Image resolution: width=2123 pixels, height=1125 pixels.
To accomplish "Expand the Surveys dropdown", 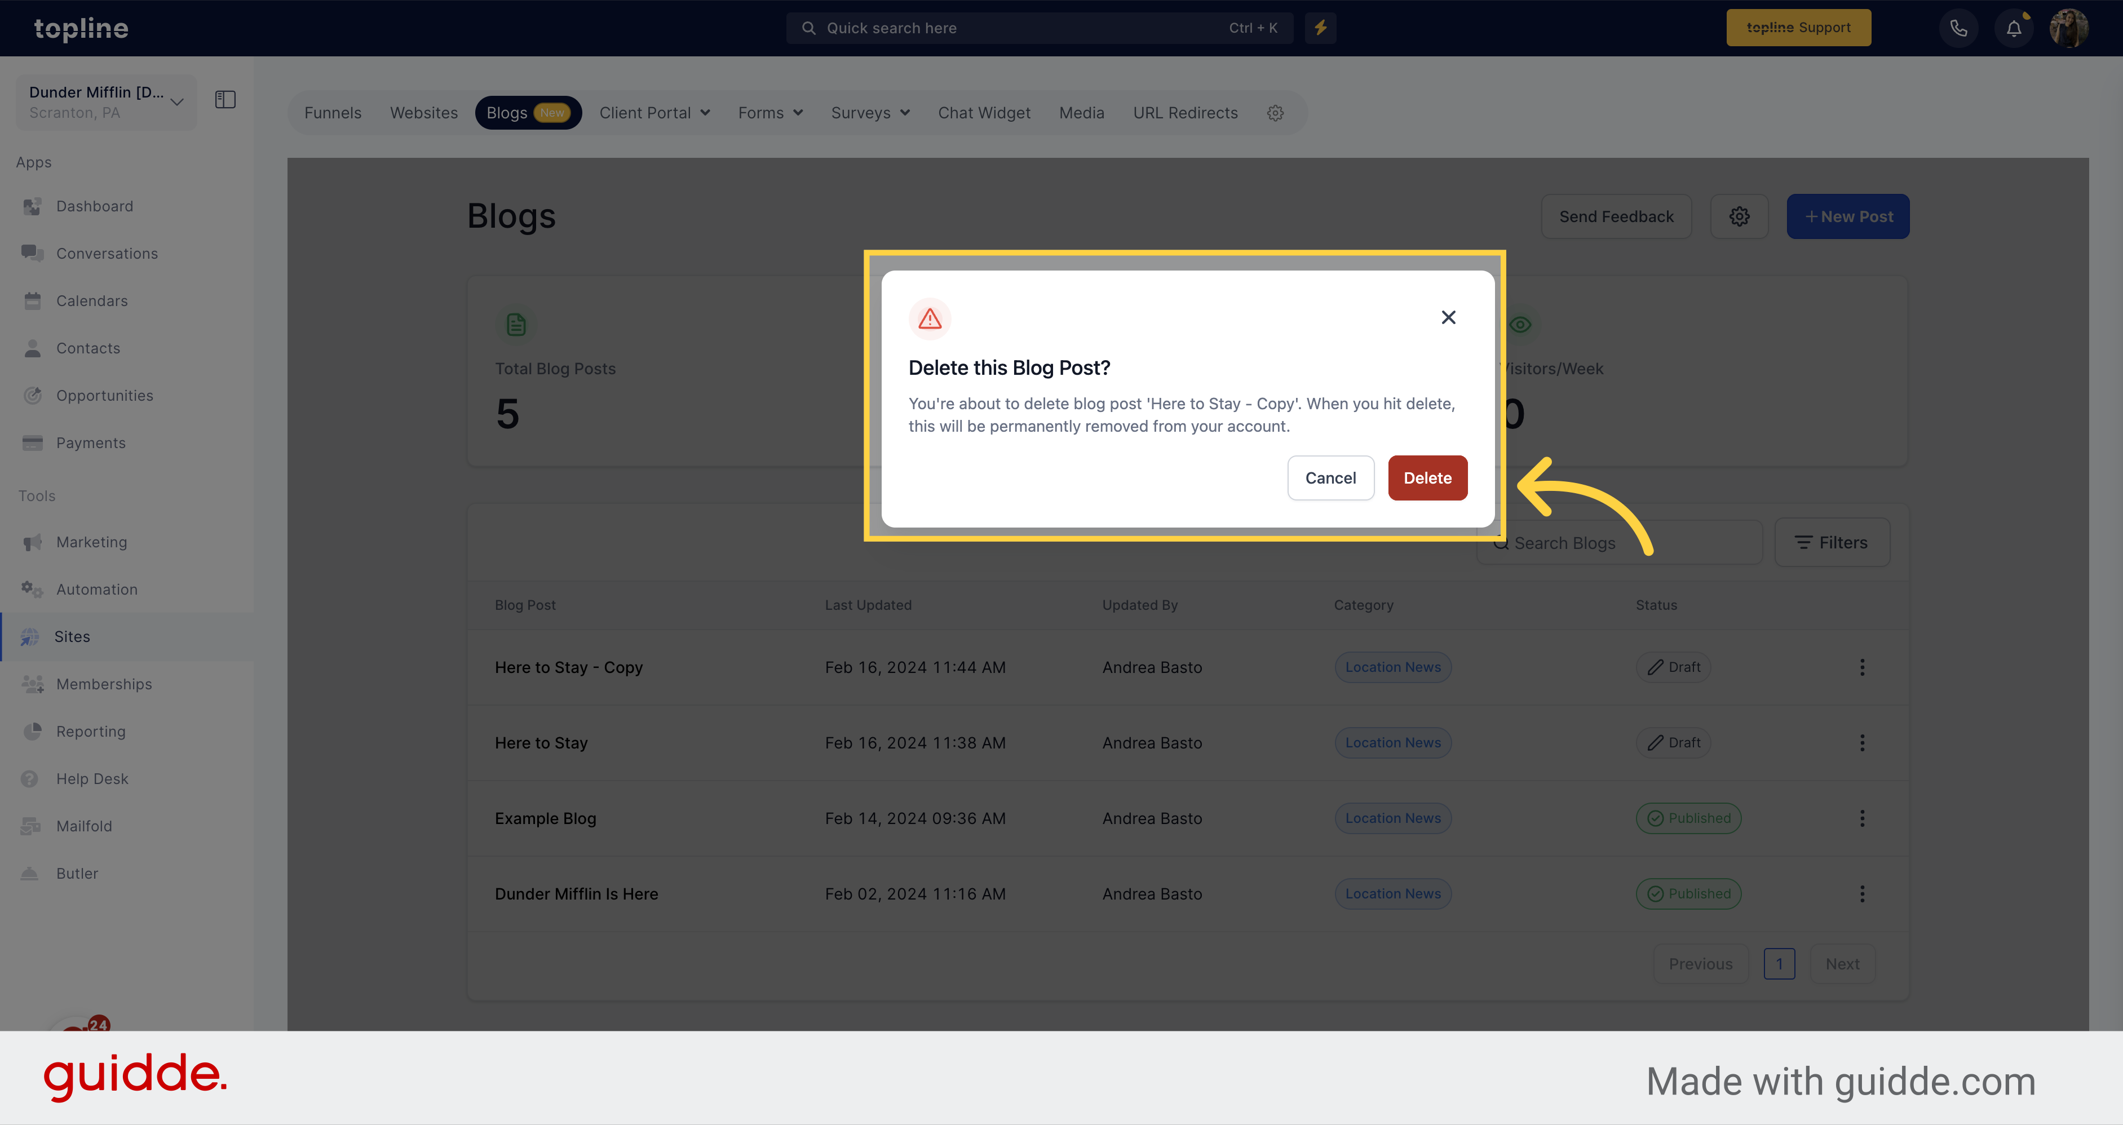I will 870,113.
